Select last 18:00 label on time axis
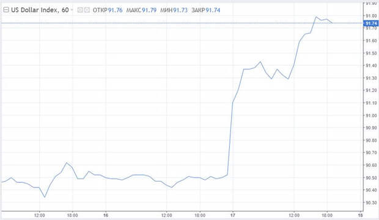Screen dimensions: 379x220 coord(327,215)
